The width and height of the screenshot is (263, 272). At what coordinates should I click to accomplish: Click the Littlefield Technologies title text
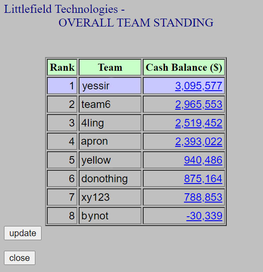(65, 9)
